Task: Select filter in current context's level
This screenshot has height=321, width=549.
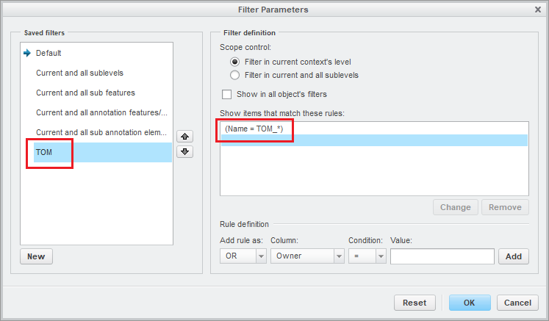Action: point(235,62)
